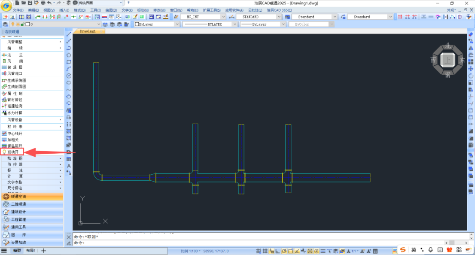Open the 绘图(D) menu

click(111, 10)
